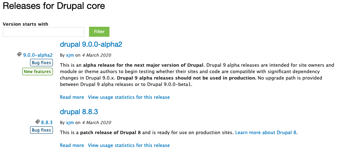Open Read more for the 8.8.3 release
The height and width of the screenshot is (153, 344).
click(x=72, y=146)
